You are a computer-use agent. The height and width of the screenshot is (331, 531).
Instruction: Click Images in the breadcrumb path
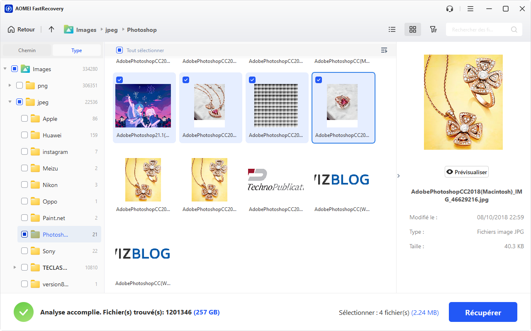[x=86, y=30]
